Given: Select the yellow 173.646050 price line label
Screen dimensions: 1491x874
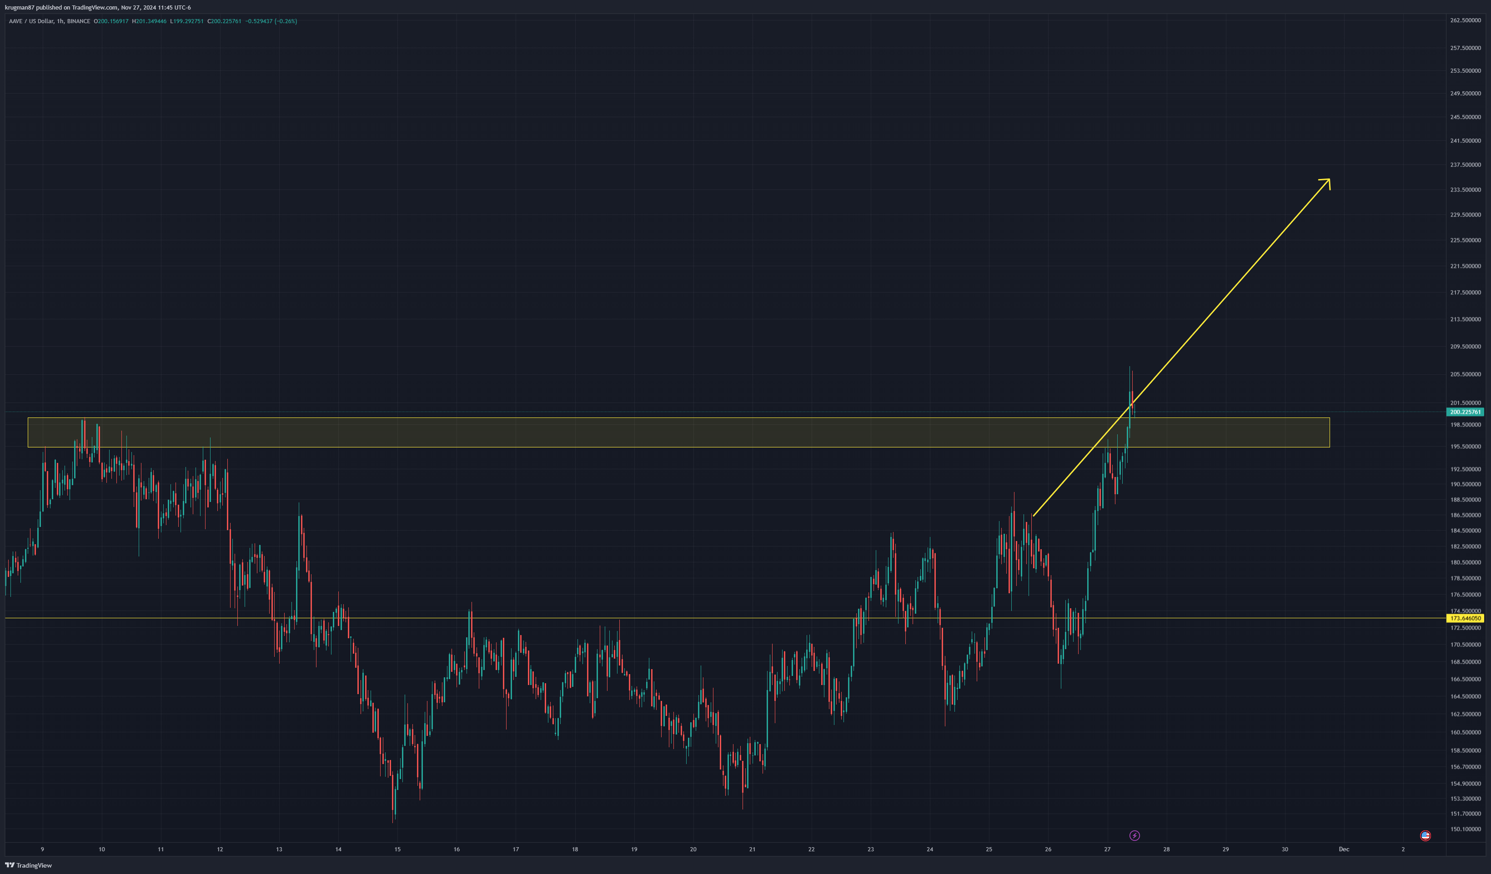Looking at the screenshot, I should click(x=1464, y=618).
